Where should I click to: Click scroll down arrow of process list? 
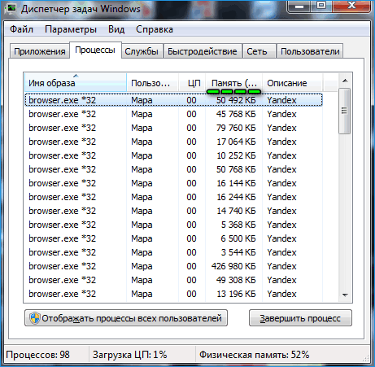coord(345,295)
